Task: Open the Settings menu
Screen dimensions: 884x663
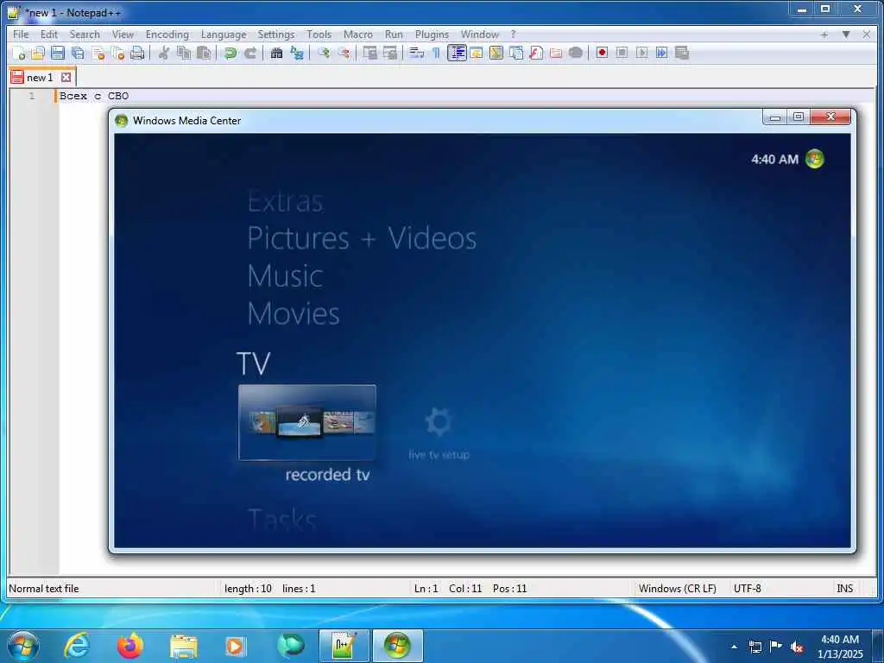Action: coord(276,35)
